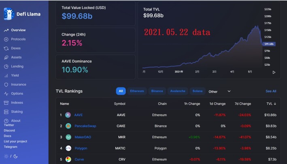Open the Overview chart icon in sidebar
Viewport: 287px width, 164px height.
6,30
